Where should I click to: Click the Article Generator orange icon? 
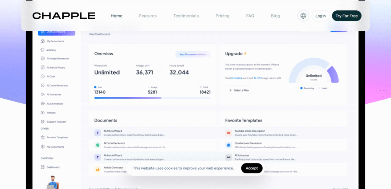point(97,169)
